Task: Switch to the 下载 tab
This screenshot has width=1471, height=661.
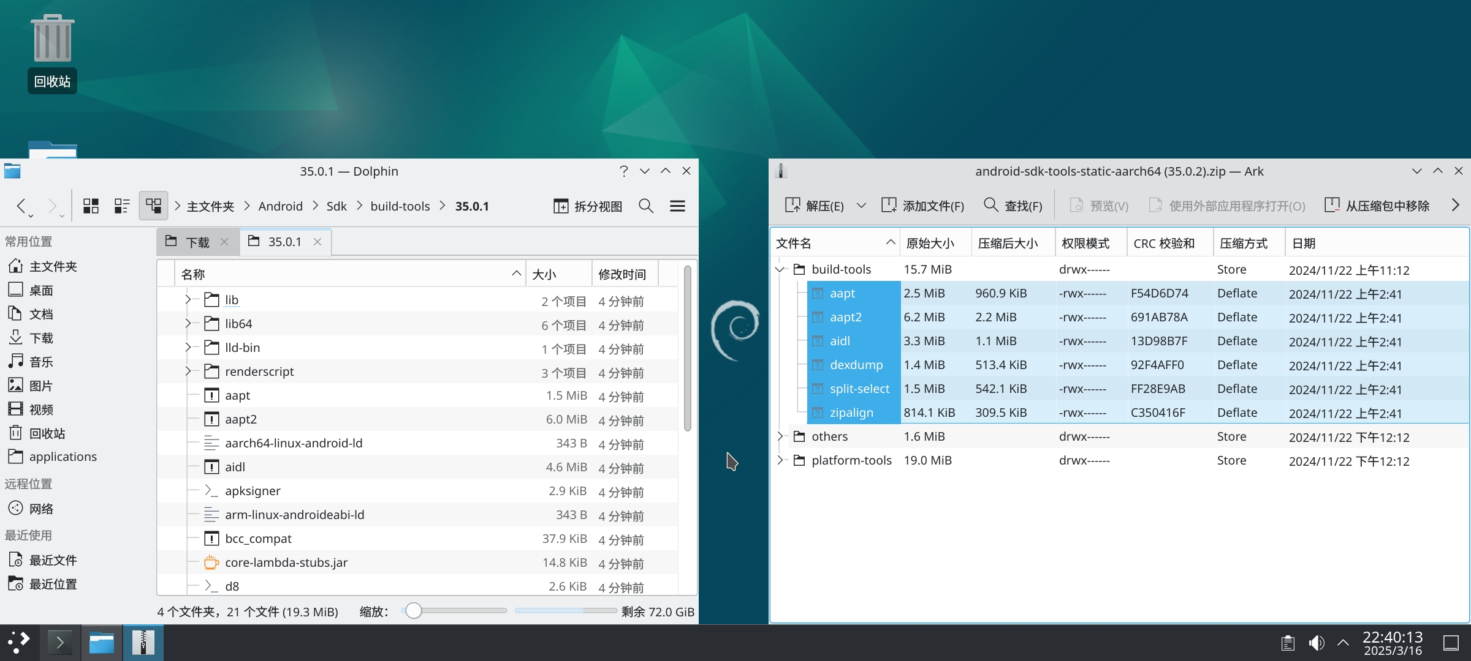Action: tap(197, 242)
